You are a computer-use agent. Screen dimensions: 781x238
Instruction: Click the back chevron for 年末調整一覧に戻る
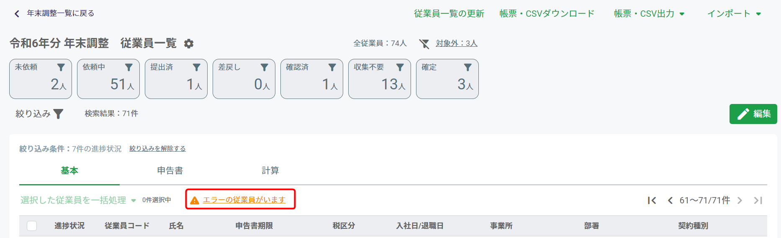[x=17, y=13]
